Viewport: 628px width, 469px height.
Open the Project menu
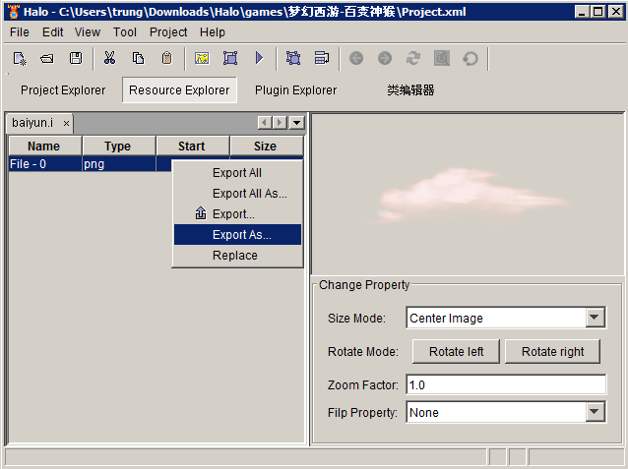pos(168,32)
